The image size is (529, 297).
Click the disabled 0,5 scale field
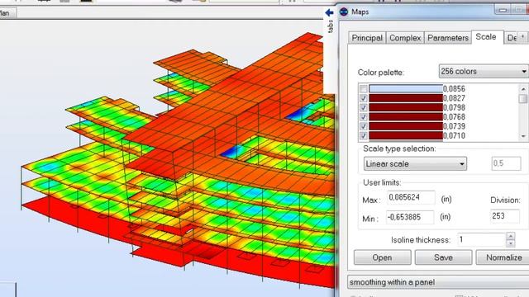pos(506,163)
